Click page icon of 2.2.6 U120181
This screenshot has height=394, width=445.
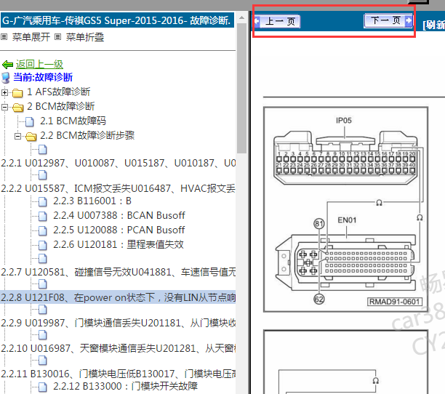(43, 245)
